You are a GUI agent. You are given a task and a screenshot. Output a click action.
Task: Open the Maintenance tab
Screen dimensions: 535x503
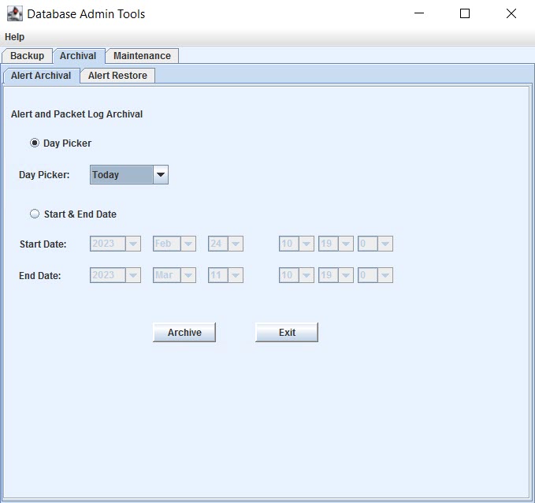(x=142, y=56)
